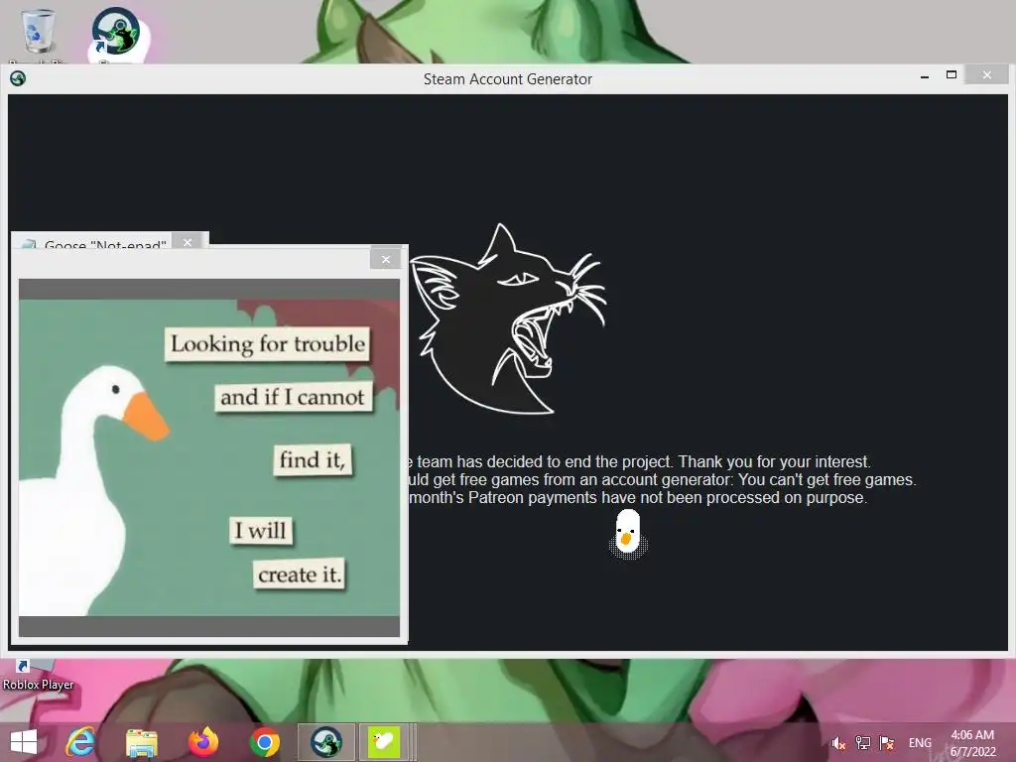Viewport: 1016px width, 762px height.
Task: Open File Explorer from the taskbar
Action: (x=141, y=742)
